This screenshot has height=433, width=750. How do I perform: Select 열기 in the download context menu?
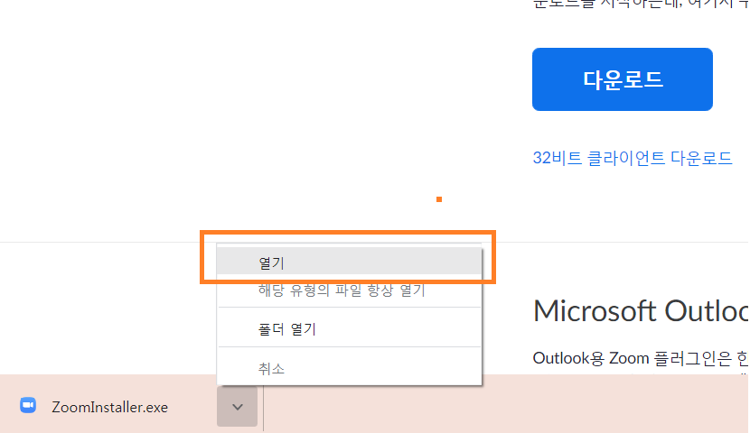349,262
